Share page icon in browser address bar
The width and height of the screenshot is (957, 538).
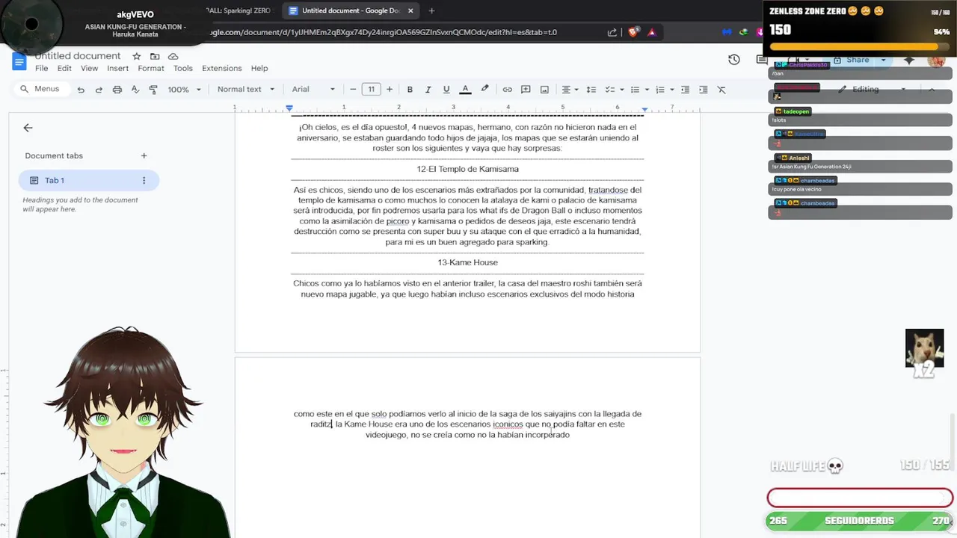tap(612, 32)
